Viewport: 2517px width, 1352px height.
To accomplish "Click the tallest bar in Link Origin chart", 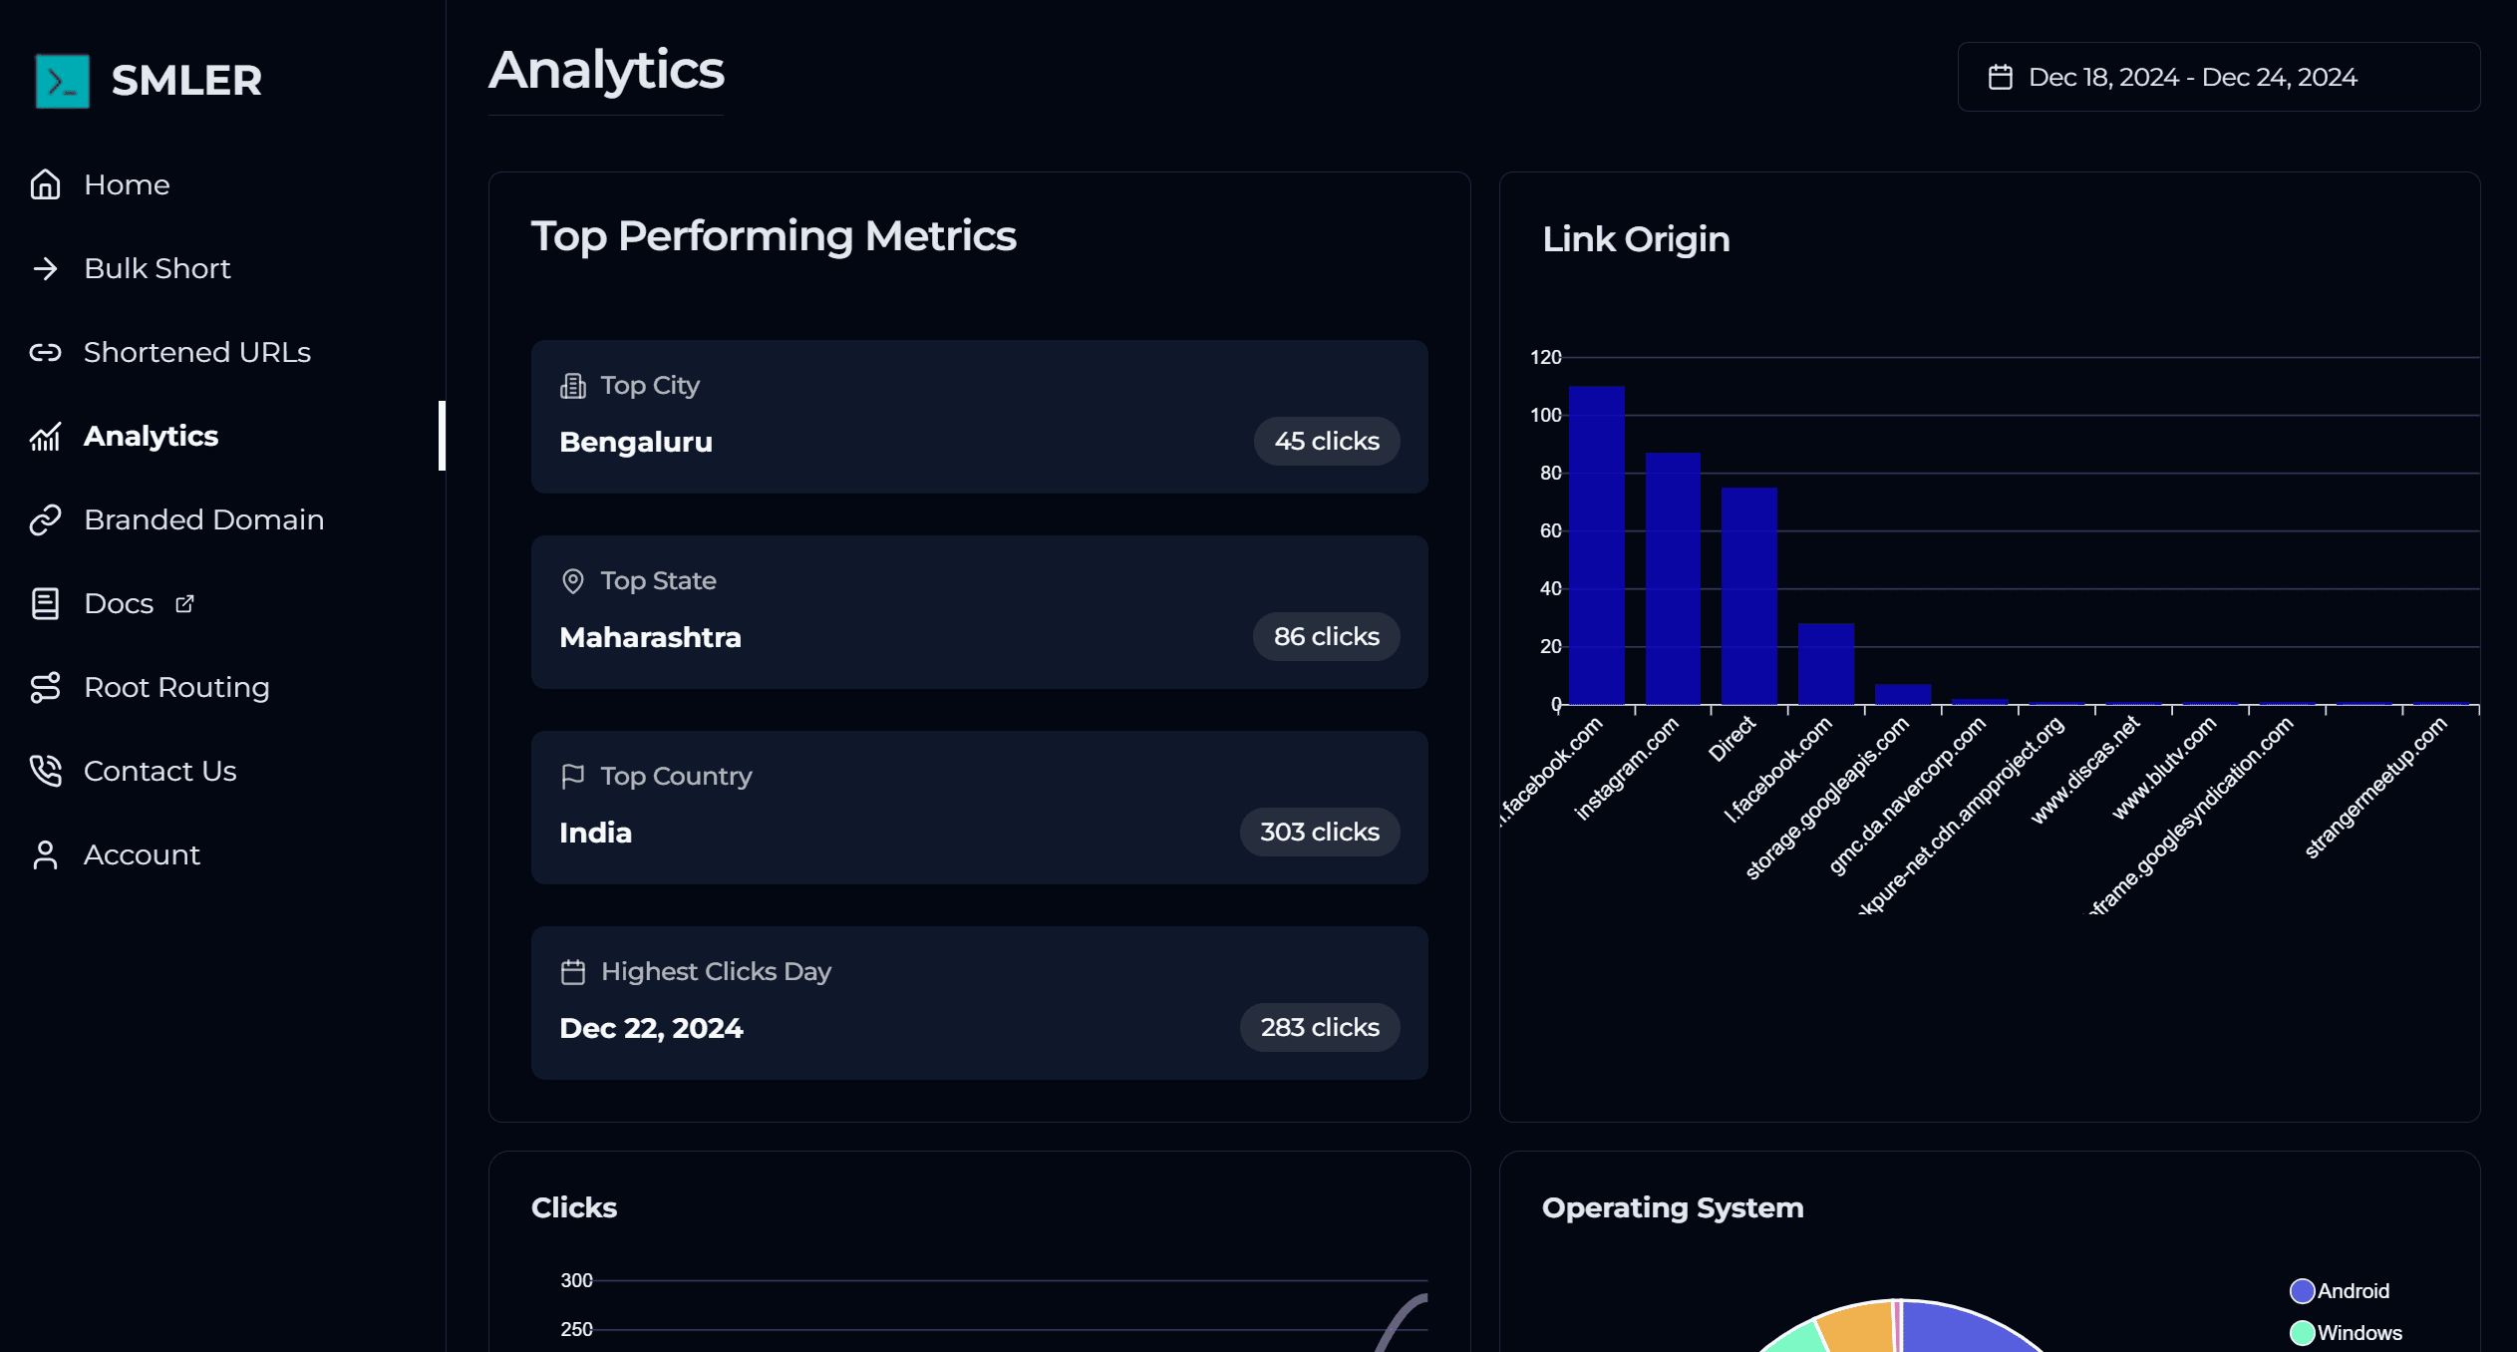I will 1596,544.
